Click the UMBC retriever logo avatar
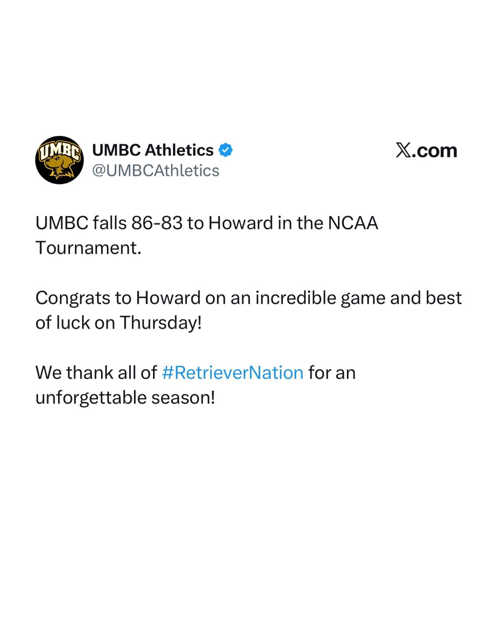The width and height of the screenshot is (503, 628). coord(59,160)
